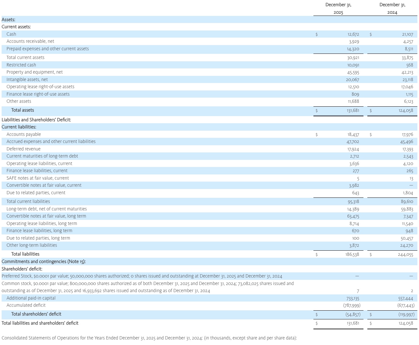Viewport: 419px width, 345px height.
Task: Click the December 31, 2025 column header
Action: pos(338,9)
